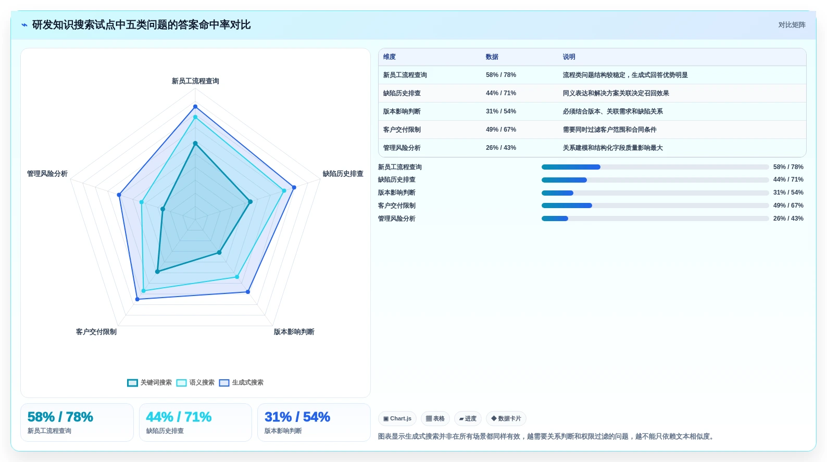Click the 缺陷历史排查 progress bar
The width and height of the screenshot is (827, 462).
click(655, 180)
